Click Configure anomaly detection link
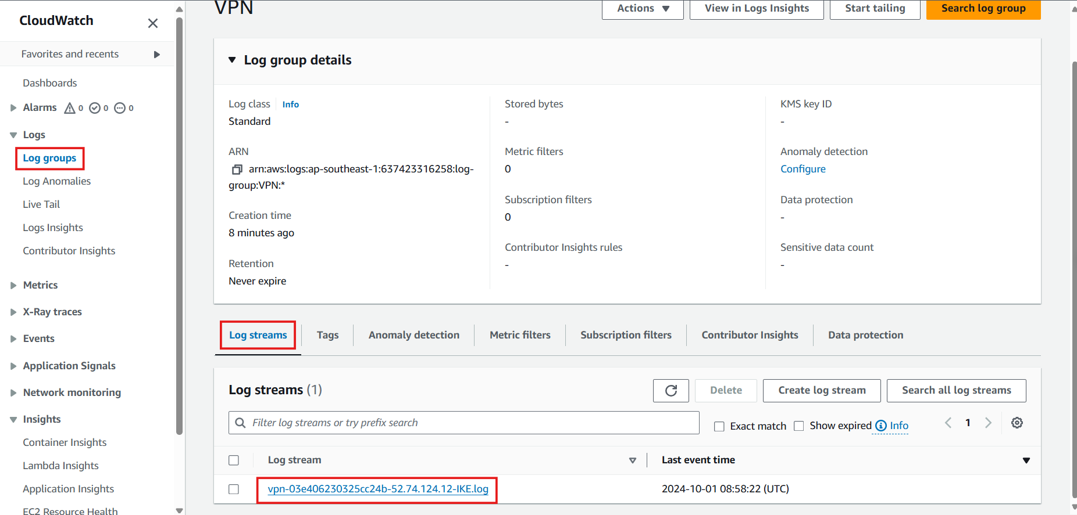 (x=803, y=169)
